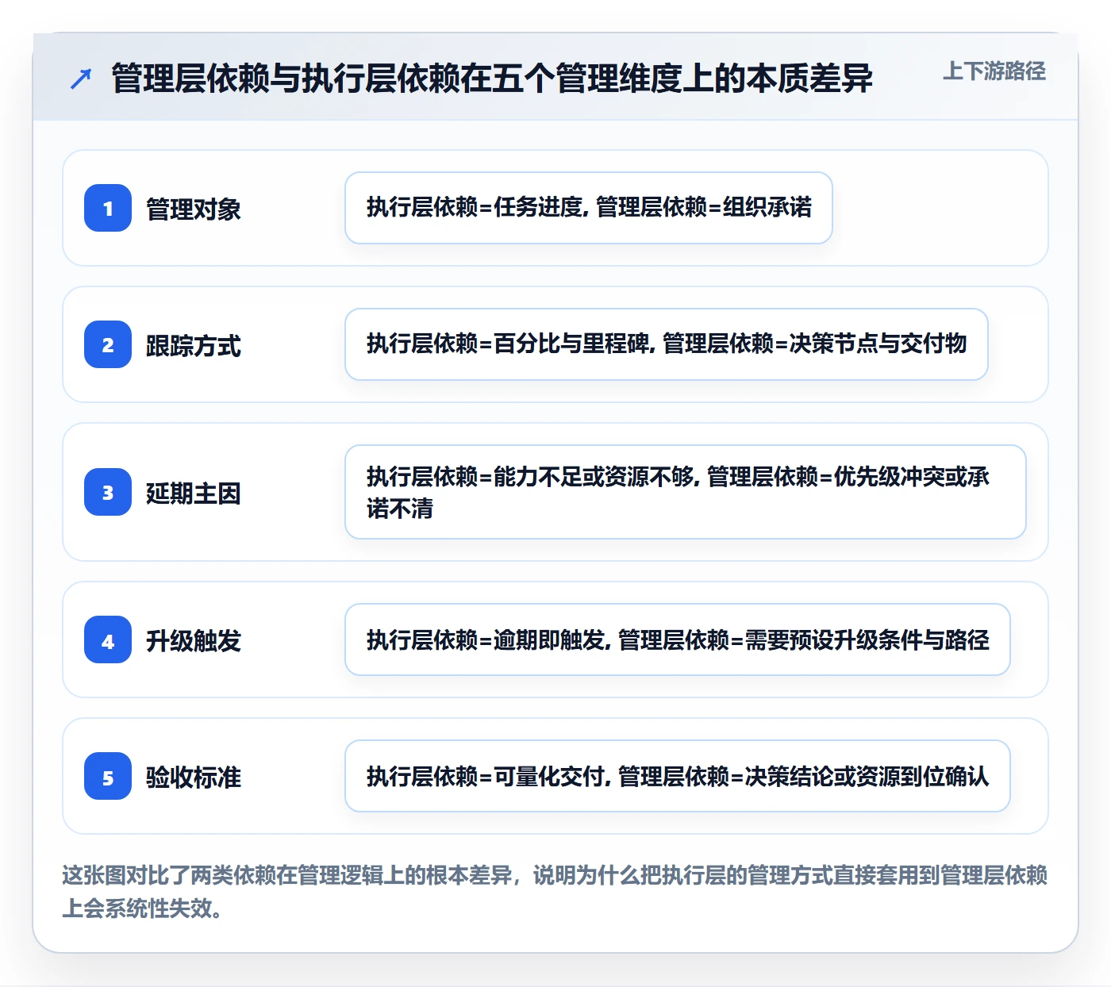Select the 上下游路径 label in the header

tap(994, 71)
